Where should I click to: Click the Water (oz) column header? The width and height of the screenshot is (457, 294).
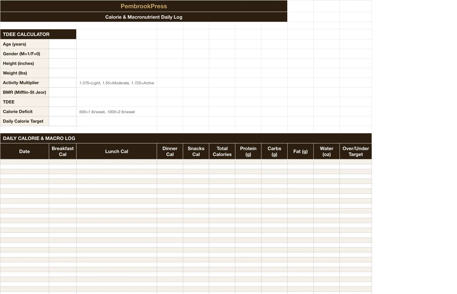click(x=326, y=151)
